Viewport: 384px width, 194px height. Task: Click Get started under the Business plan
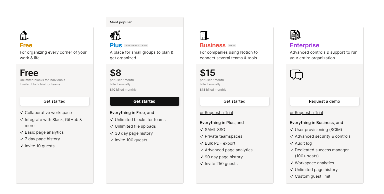point(235,101)
